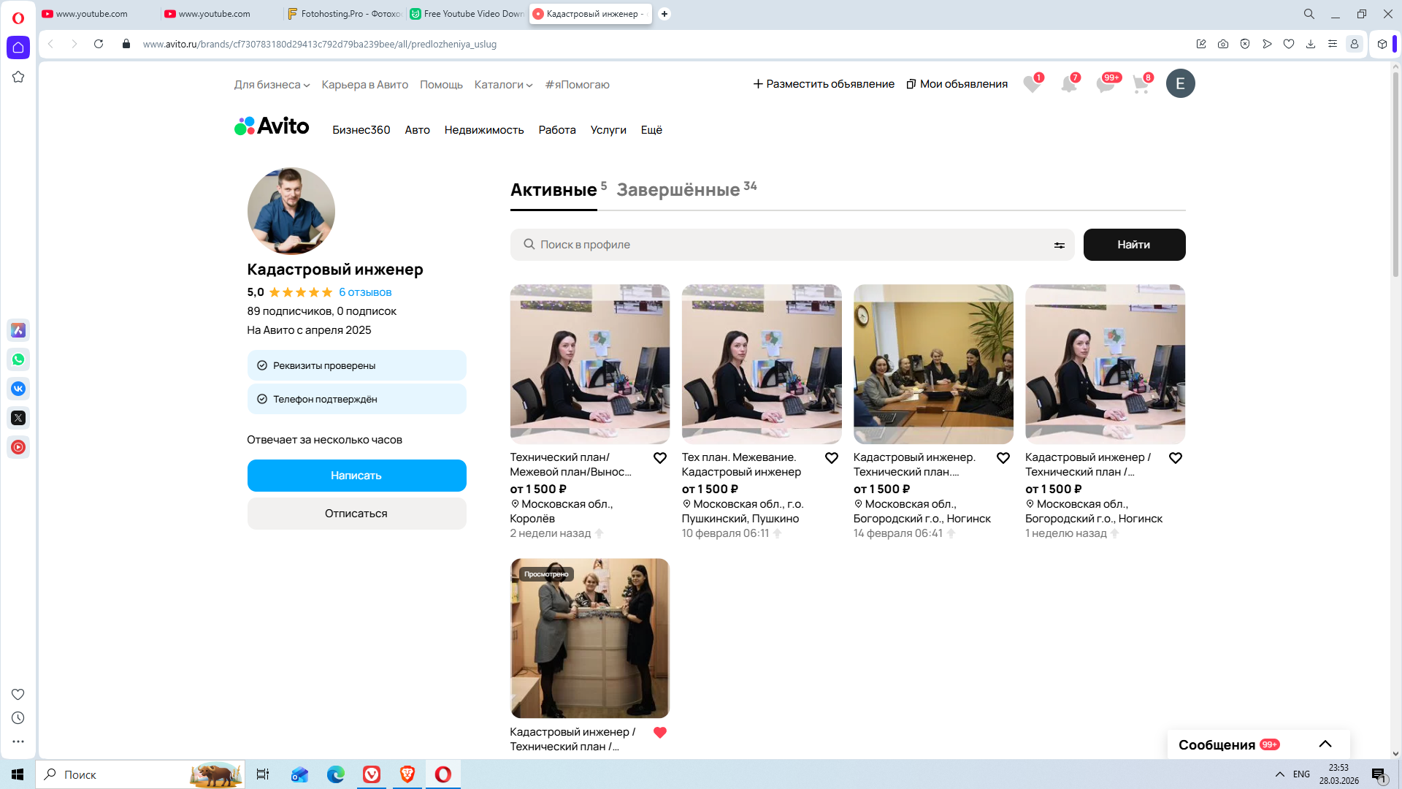1402x789 pixels.
Task: Expand Для бизнеса dropdown
Action: pyautogui.click(x=272, y=85)
